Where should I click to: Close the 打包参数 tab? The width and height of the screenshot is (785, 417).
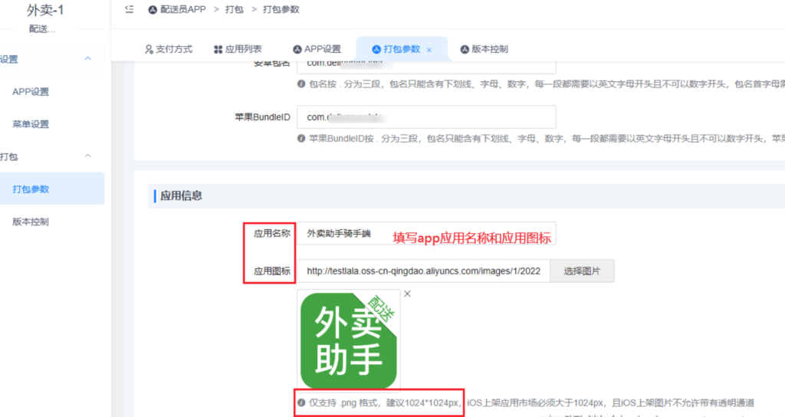pyautogui.click(x=429, y=50)
